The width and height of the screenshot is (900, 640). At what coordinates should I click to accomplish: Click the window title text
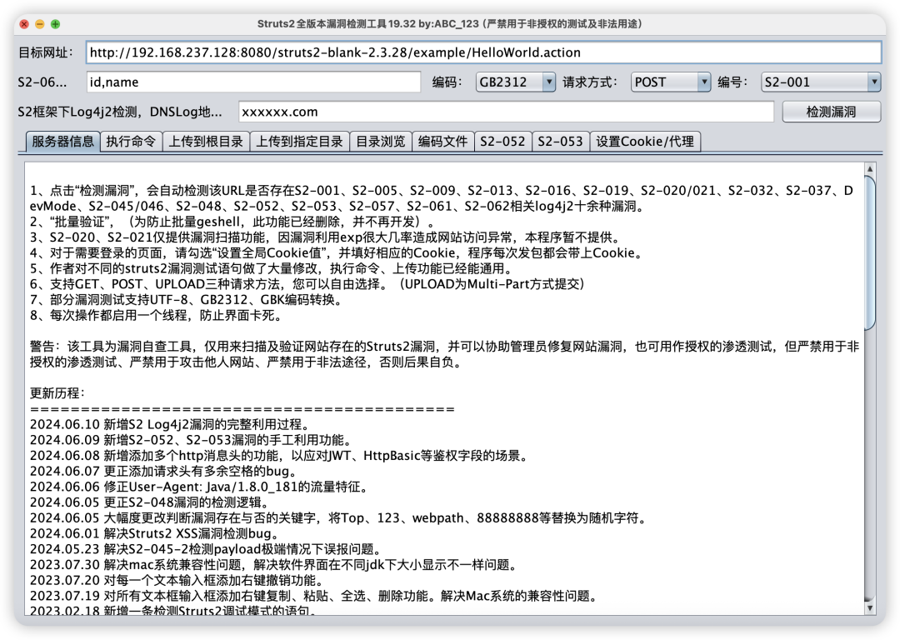[x=449, y=23]
